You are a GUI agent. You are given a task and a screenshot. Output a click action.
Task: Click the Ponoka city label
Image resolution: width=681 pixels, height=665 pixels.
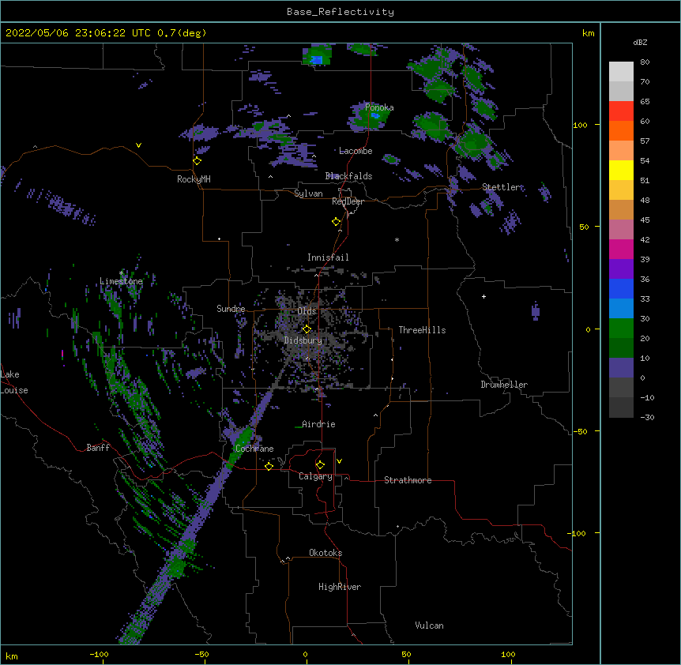pos(379,107)
